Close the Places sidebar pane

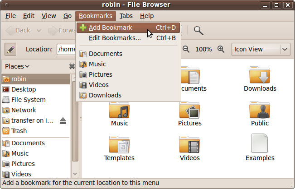(x=72, y=66)
